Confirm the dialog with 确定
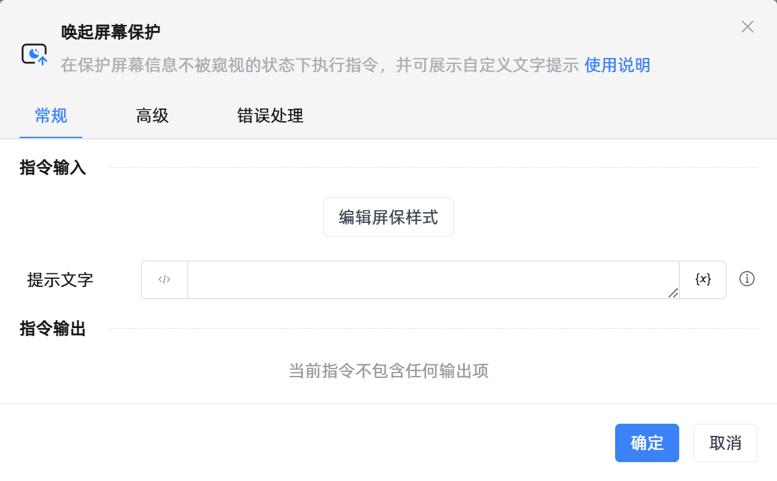Screen dimensions: 777x481 click(x=647, y=443)
